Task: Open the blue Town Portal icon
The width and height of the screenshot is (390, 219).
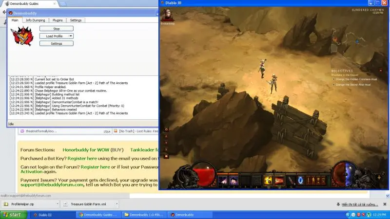Action: pos(300,181)
